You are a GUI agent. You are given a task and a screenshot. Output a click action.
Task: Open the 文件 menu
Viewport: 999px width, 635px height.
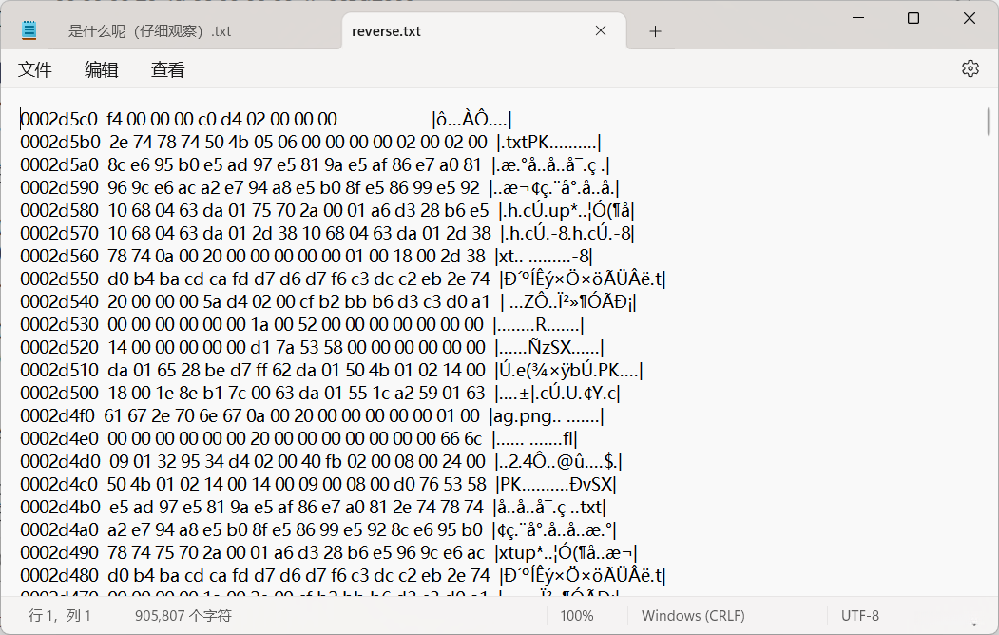[34, 69]
